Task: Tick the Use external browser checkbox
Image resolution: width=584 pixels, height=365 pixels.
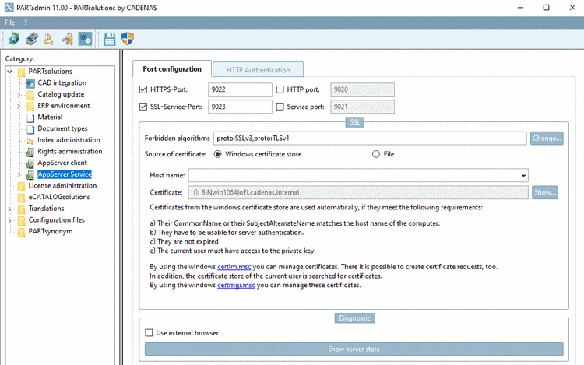Action: pos(149,332)
